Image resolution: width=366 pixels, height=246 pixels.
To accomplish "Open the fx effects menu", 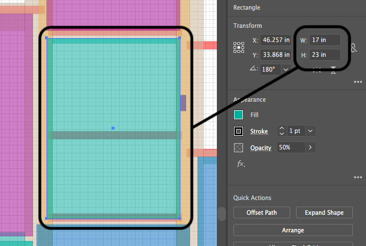I will [x=241, y=164].
